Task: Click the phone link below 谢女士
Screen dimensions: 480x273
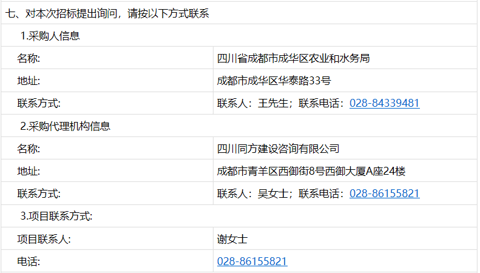Action: (x=252, y=261)
